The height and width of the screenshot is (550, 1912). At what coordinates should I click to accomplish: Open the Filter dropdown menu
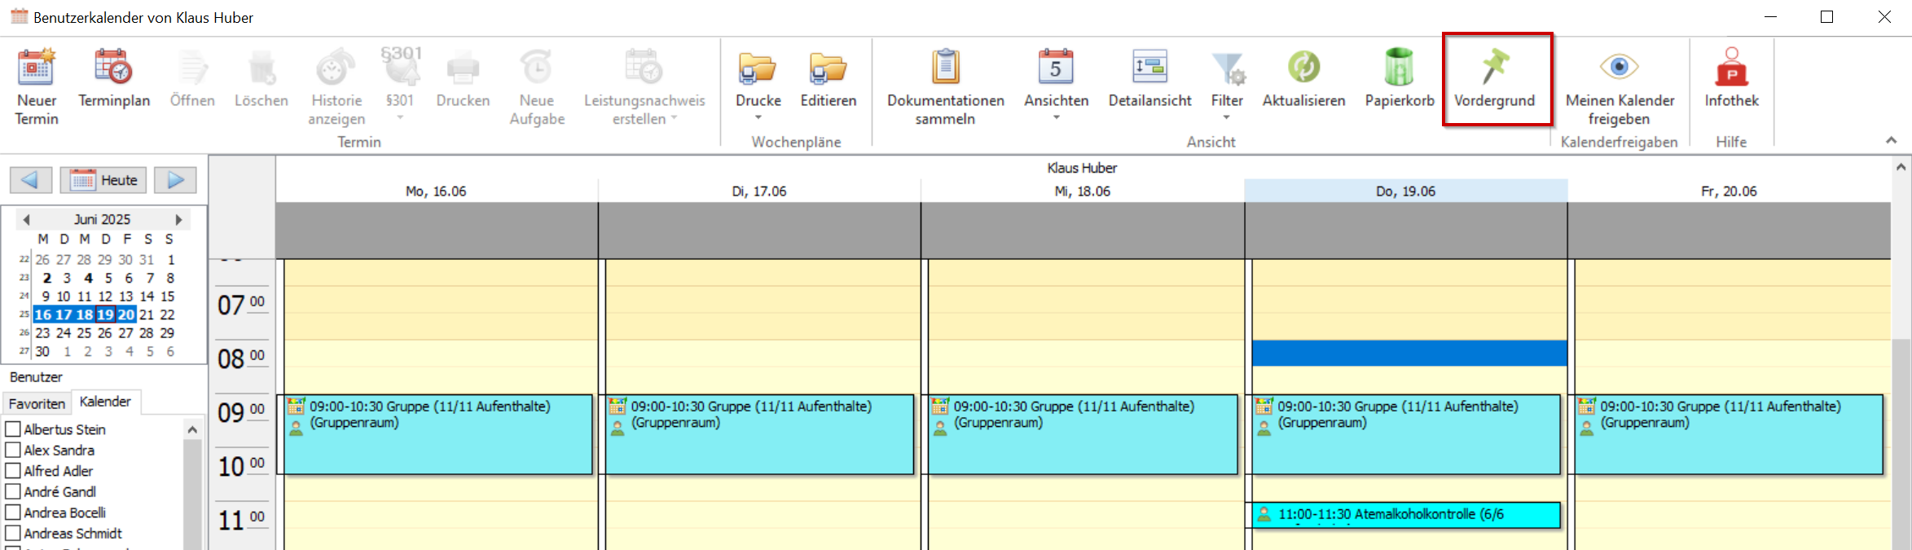[x=1226, y=118]
